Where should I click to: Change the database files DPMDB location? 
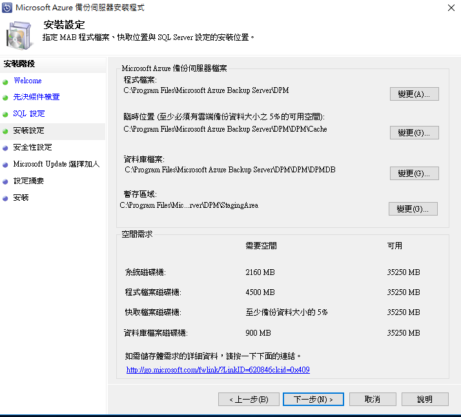415,174
